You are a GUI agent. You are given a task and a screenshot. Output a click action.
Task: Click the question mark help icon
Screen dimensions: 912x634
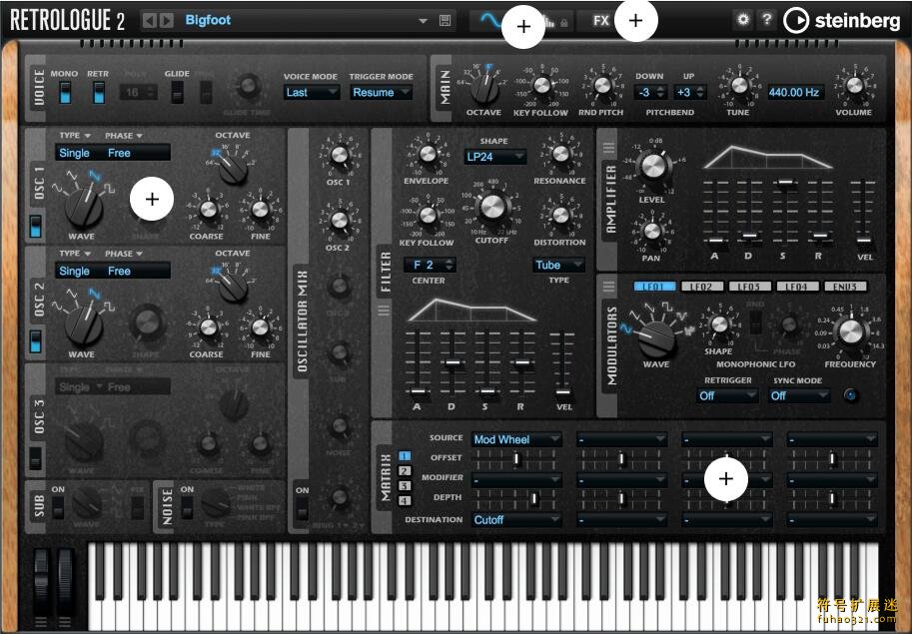coord(766,19)
